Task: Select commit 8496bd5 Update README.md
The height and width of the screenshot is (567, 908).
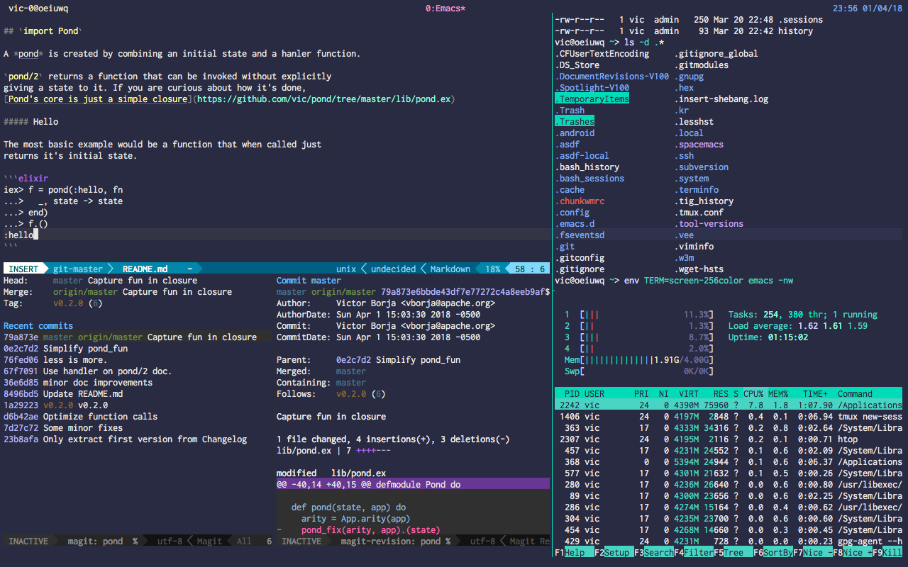Action: coord(63,394)
